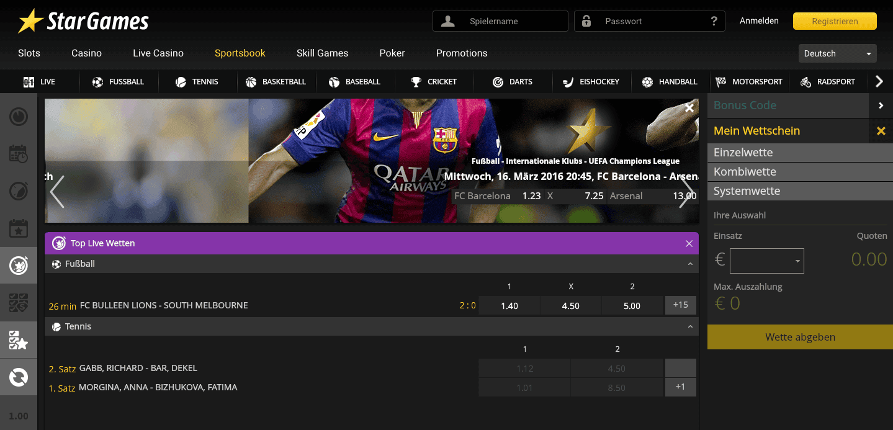Click the 1.00 odds format entry in sidebar
Image resolution: width=893 pixels, height=430 pixels.
coord(19,416)
